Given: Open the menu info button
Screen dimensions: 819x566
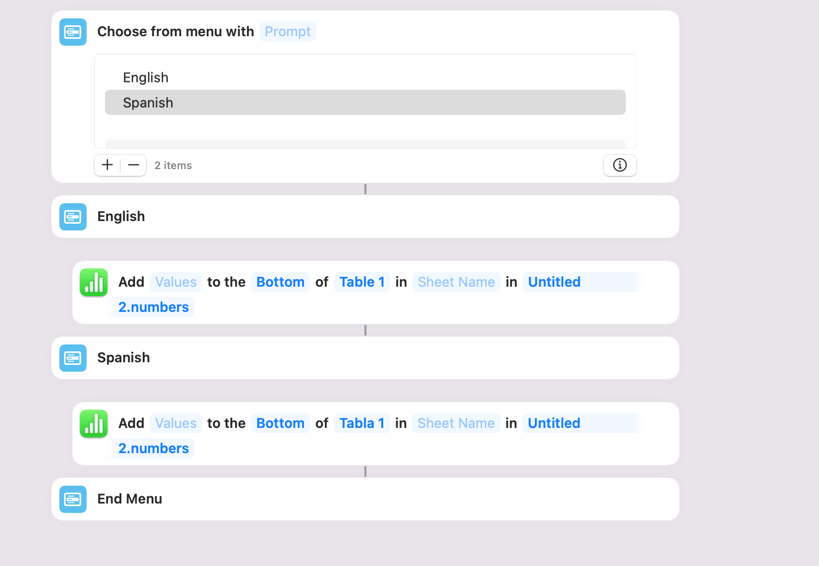Looking at the screenshot, I should pyautogui.click(x=619, y=165).
